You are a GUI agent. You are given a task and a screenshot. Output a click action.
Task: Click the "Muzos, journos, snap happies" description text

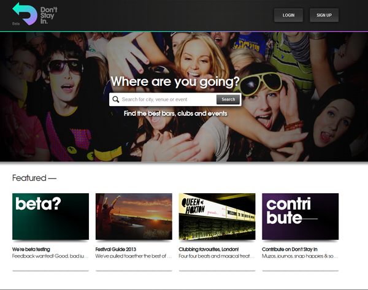300,257
